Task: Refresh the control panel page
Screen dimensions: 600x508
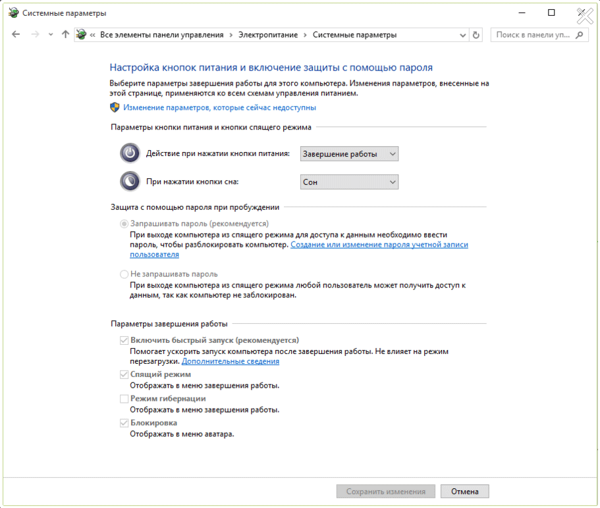Action: coord(476,35)
